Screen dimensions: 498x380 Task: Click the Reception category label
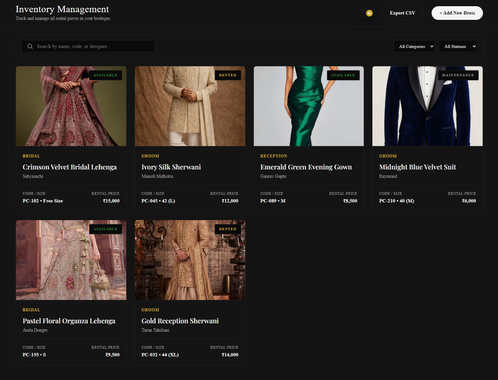coord(274,156)
